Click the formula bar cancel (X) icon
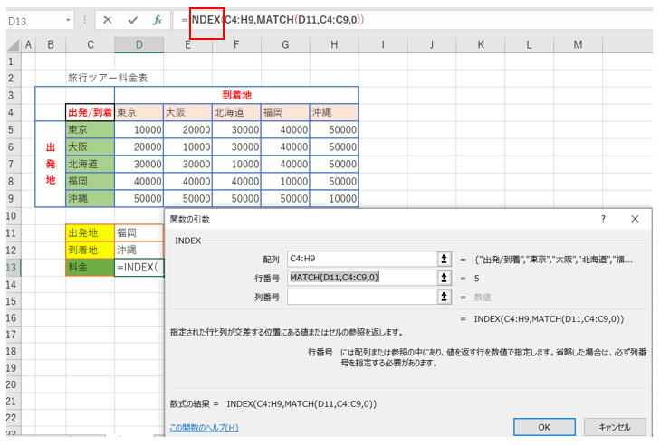Screen dimensions: 660x445 [x=107, y=19]
